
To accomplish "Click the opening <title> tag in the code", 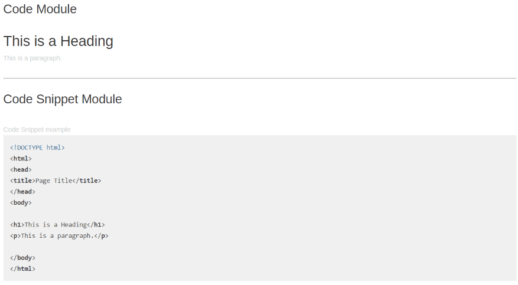I will click(x=22, y=181).
